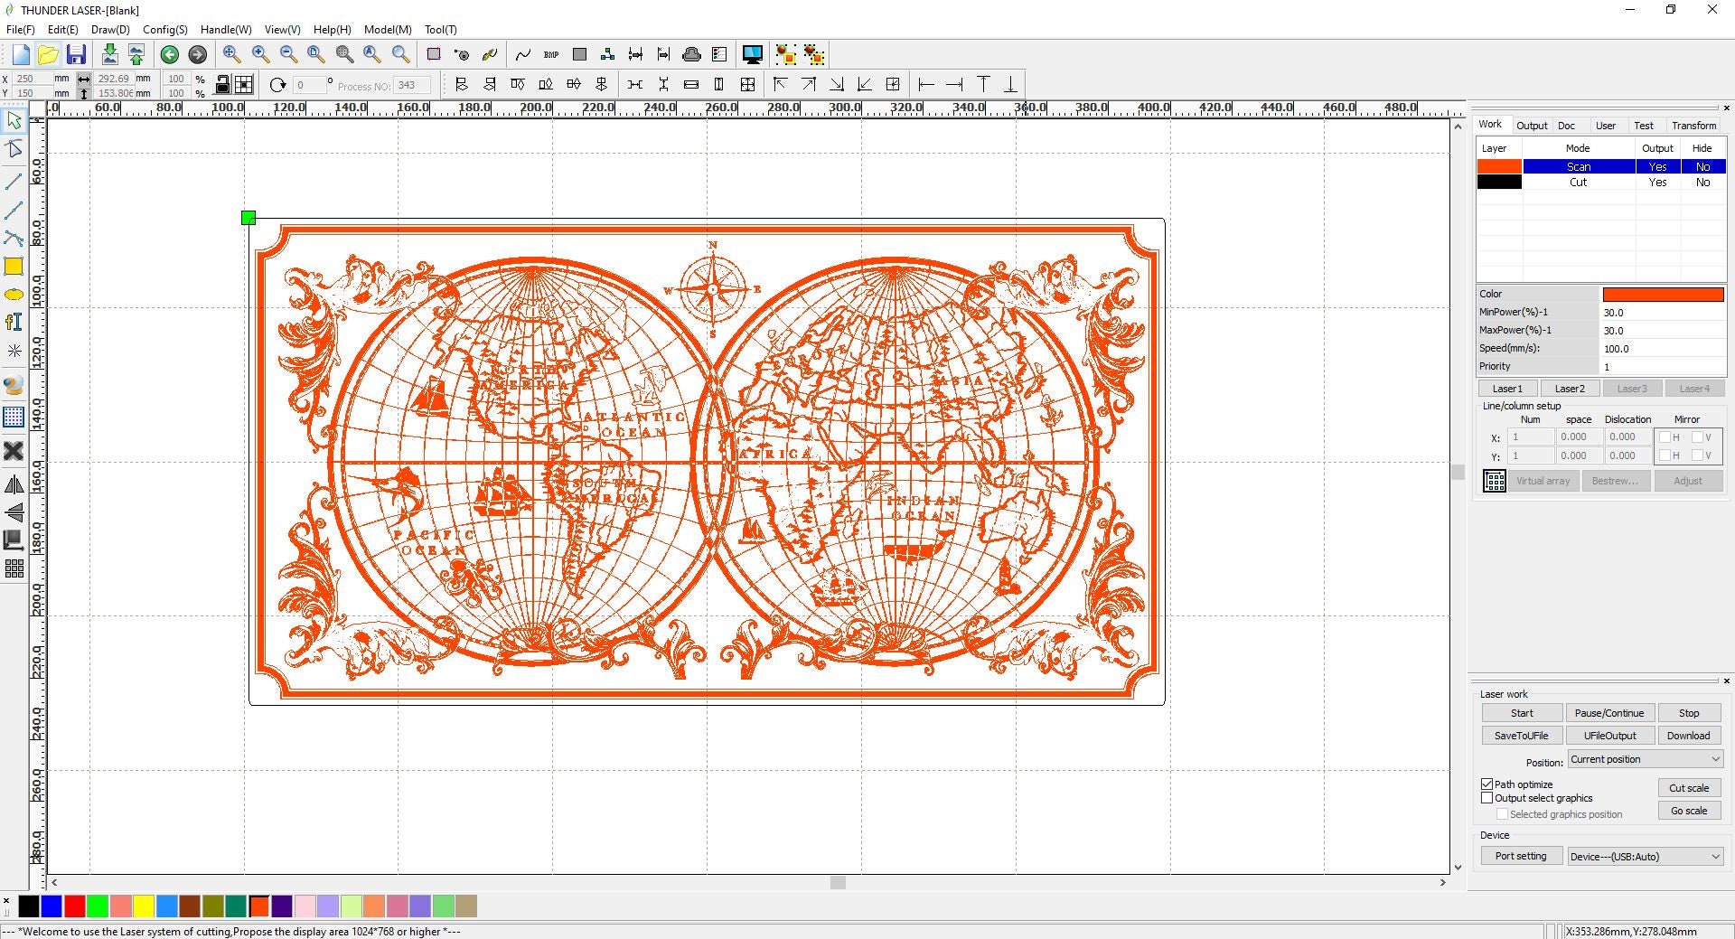Select the yellow rectangle draw tool
Screen dimensions: 1735x939
14,267
